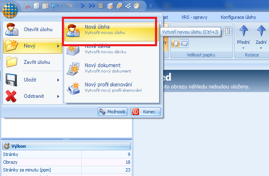This screenshot has height=176, width=269.
Task: Click the red power icon on Konec
Action: [136, 112]
